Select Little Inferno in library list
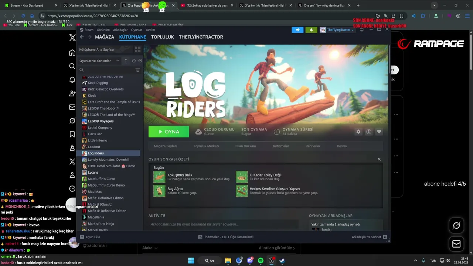Screen dimensions: 473x266 pos(97,140)
